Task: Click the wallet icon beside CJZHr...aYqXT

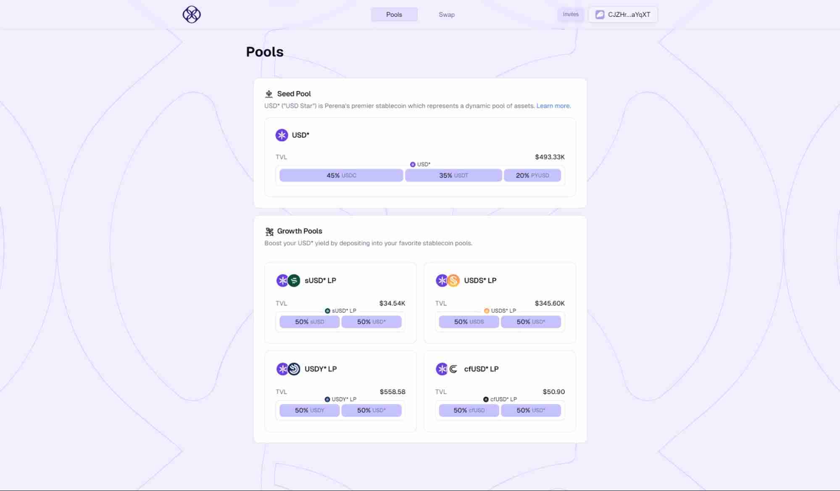Action: point(600,15)
